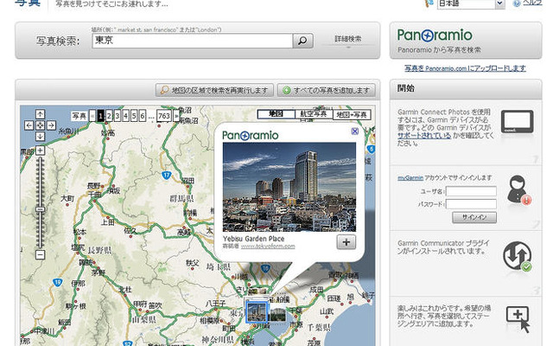Zoom in with the map plus button
The width and height of the screenshot is (553, 346).
coord(41,151)
